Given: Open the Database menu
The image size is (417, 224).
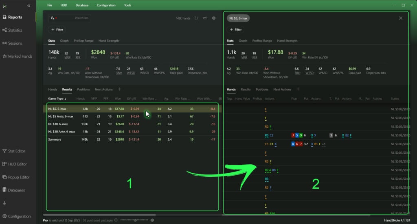Looking at the screenshot, I should click(82, 5).
